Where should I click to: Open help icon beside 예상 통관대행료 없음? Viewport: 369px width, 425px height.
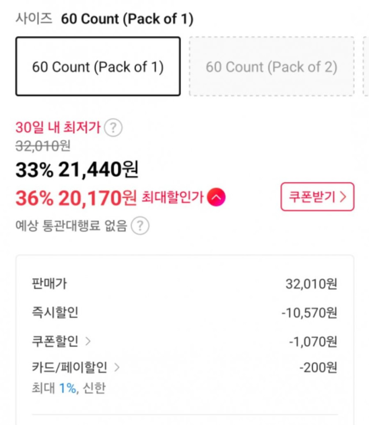[140, 226]
